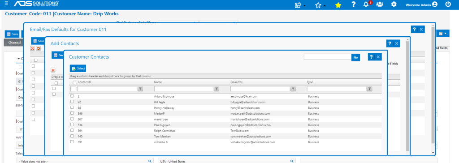Click the Contact ID filter text box

click(x=108, y=89)
